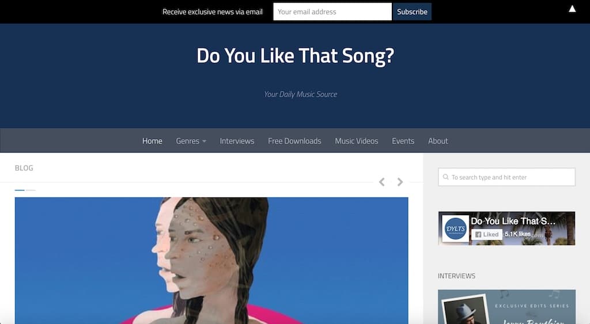Advance to the next blog slide arrow
Screen dimensions: 590x324
click(400, 182)
